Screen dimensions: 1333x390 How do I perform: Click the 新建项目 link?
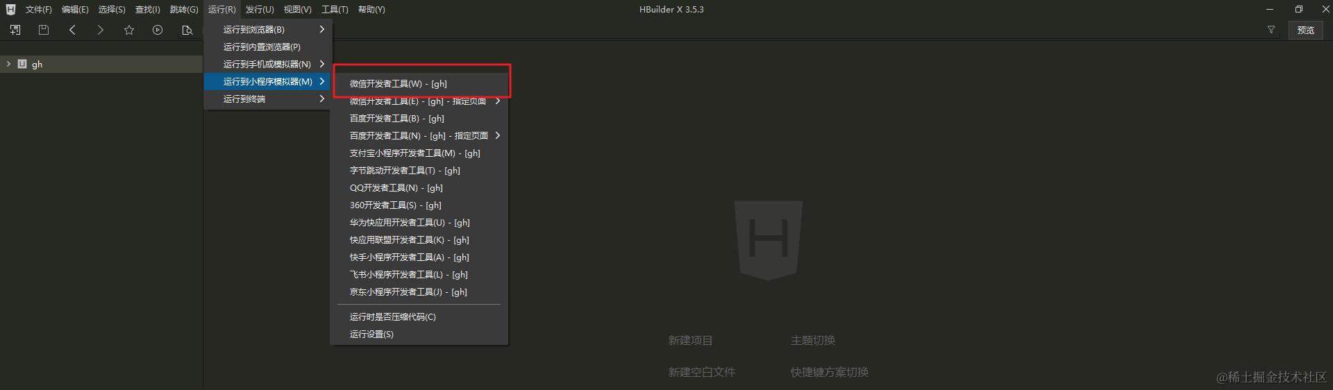coord(690,340)
